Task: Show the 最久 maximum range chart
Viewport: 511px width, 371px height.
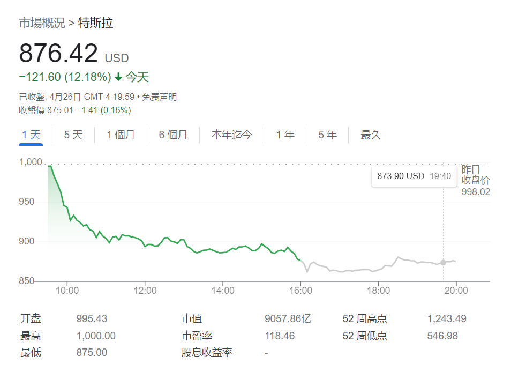Action: pyautogui.click(x=371, y=135)
